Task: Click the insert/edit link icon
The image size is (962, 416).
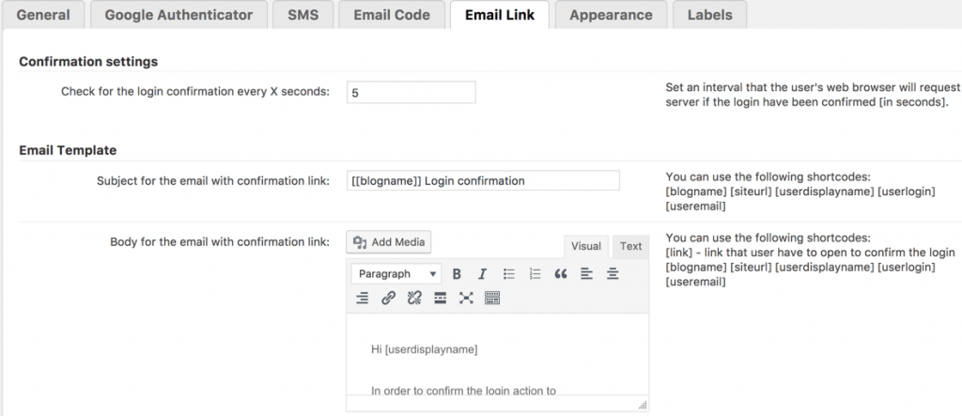Action: coord(388,299)
